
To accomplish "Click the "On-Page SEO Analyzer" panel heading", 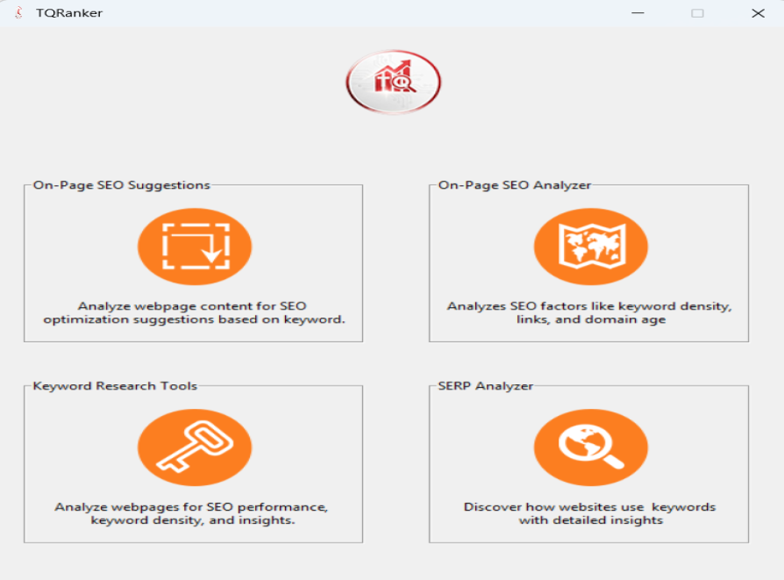I will pyautogui.click(x=514, y=185).
